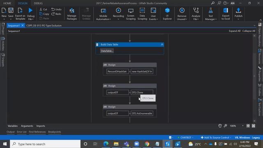Open the Variables panel

click(13, 126)
